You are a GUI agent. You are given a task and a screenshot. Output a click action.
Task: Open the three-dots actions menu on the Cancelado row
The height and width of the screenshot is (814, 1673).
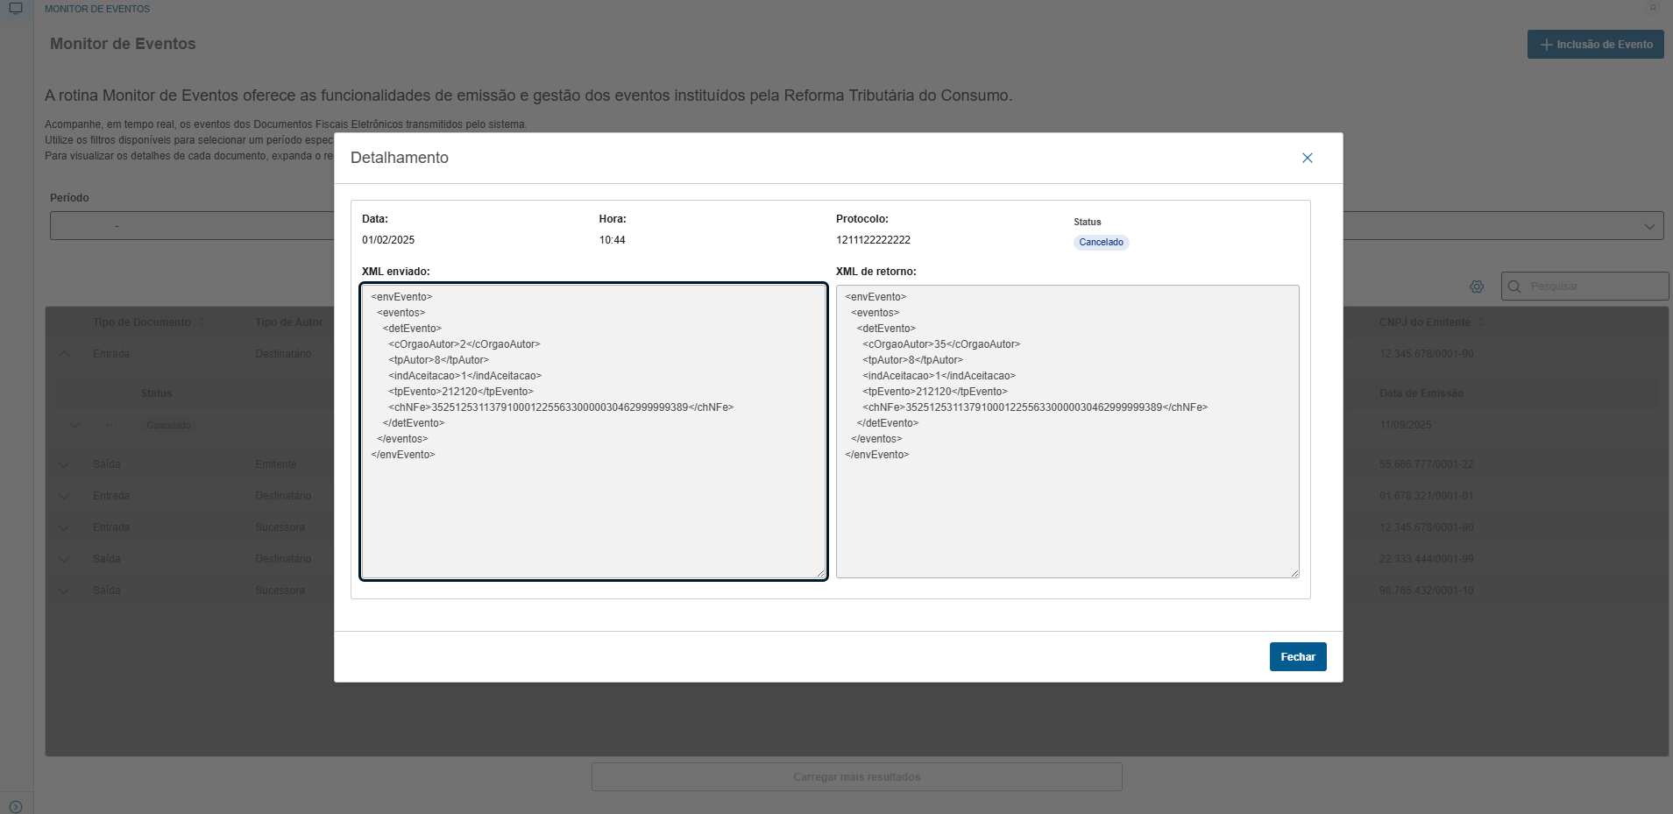coord(111,425)
